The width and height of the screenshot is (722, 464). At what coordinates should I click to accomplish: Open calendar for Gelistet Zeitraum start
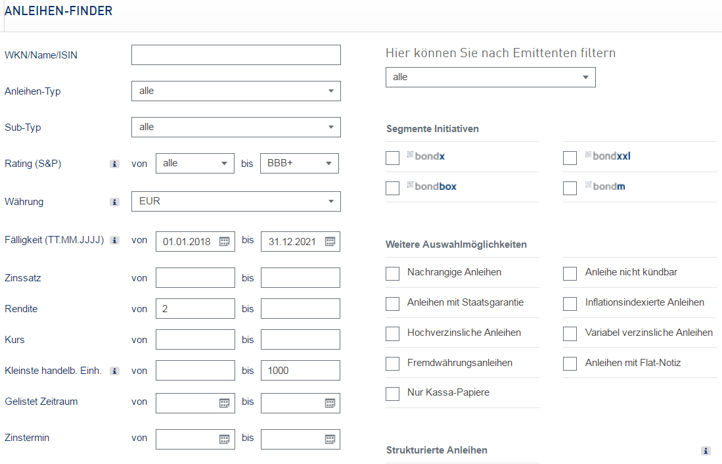224,404
